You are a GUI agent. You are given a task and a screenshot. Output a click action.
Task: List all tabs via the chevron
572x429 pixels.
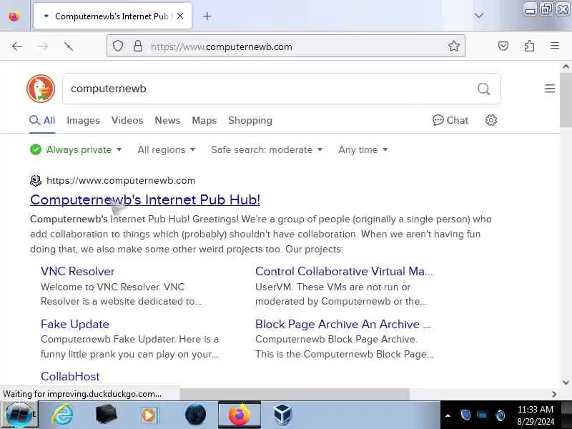478,16
